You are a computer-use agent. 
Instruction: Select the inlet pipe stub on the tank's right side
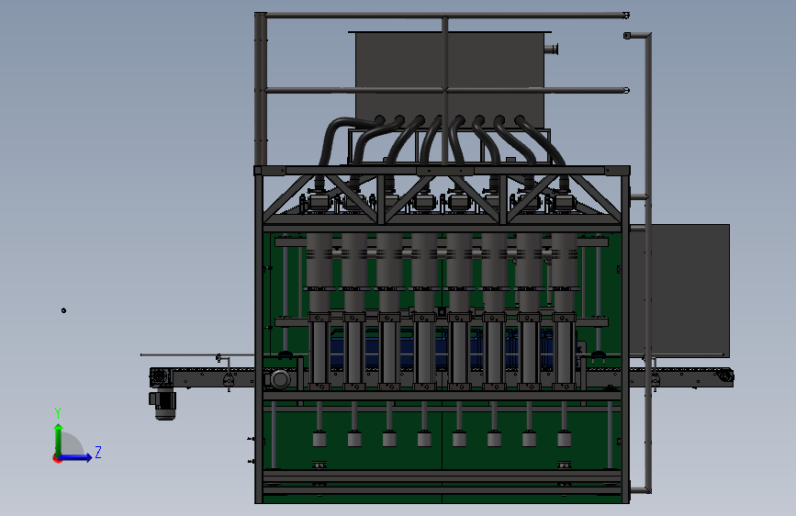pos(551,50)
